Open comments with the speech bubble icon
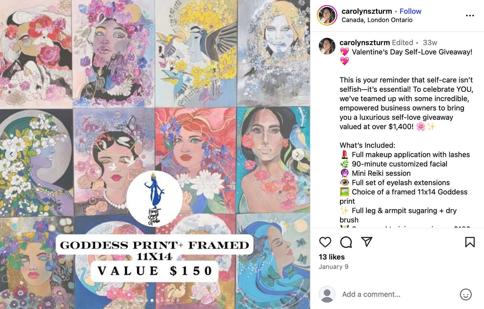The image size is (484, 309). (x=346, y=242)
